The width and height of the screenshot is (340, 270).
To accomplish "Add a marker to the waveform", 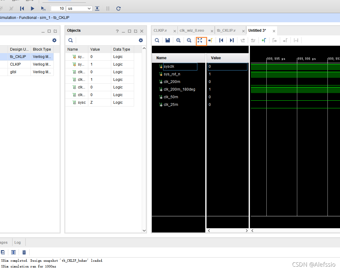I will [264, 40].
